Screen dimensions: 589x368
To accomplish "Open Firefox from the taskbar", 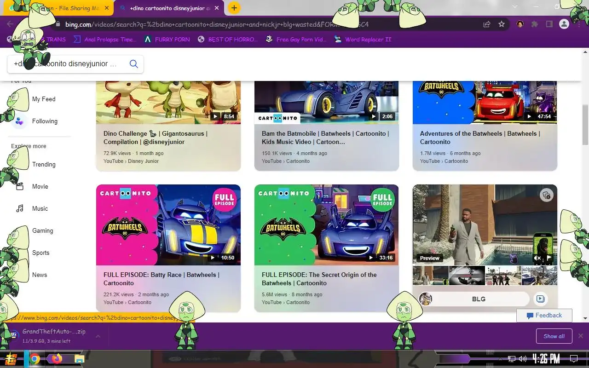I will point(57,359).
